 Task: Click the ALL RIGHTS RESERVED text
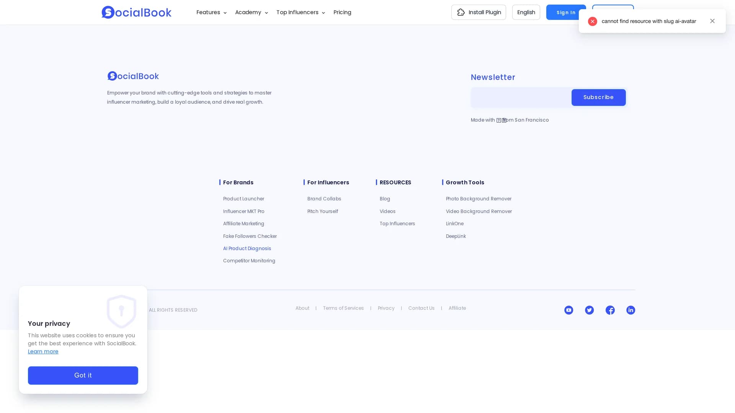(x=173, y=310)
